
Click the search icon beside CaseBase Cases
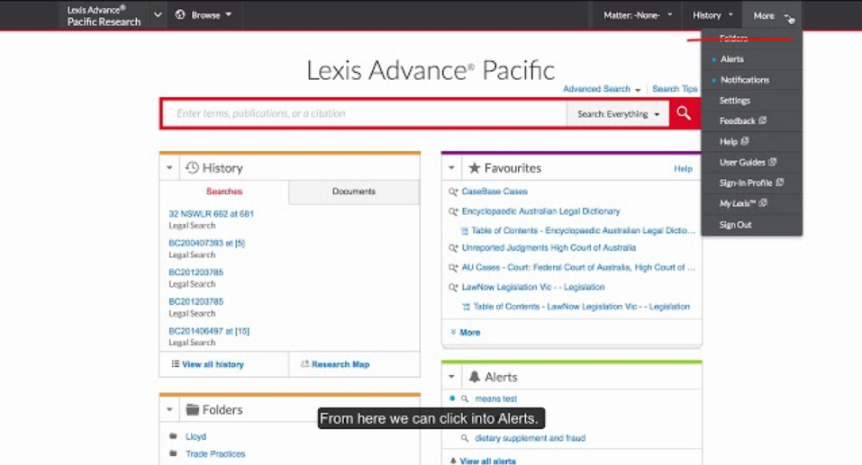tap(453, 192)
